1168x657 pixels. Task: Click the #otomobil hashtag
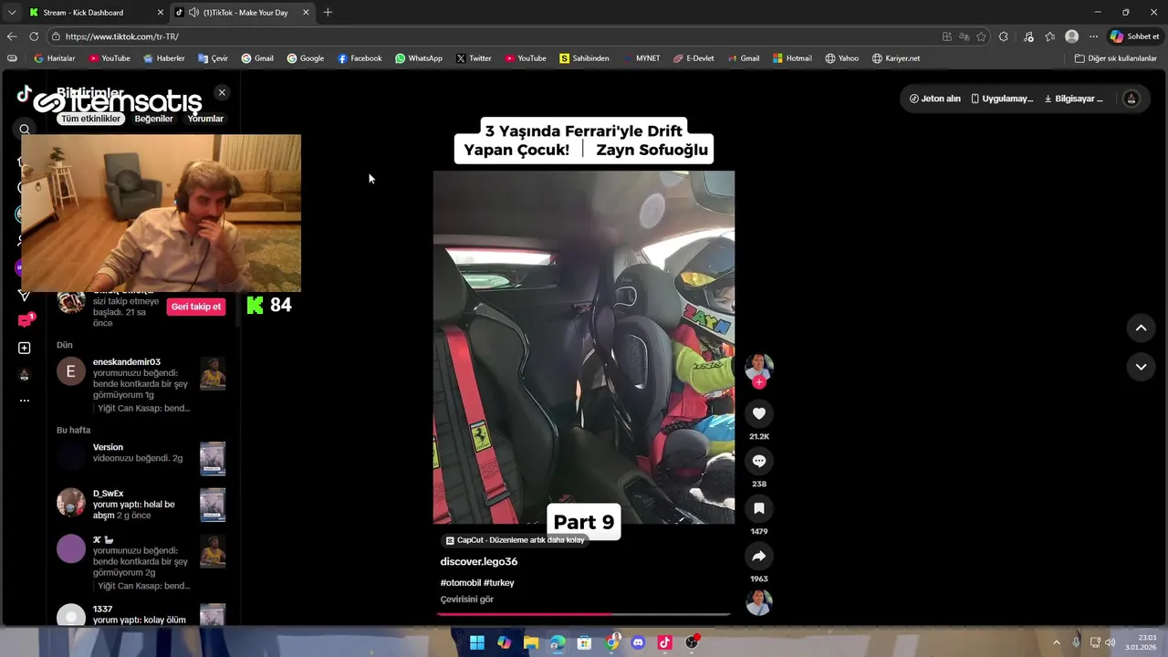point(460,582)
